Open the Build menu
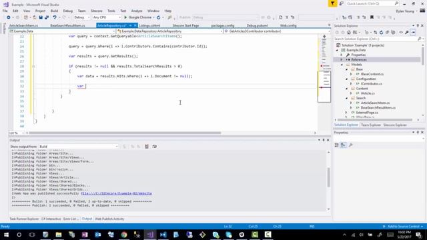This screenshot has height=240, width=427. [54, 11]
